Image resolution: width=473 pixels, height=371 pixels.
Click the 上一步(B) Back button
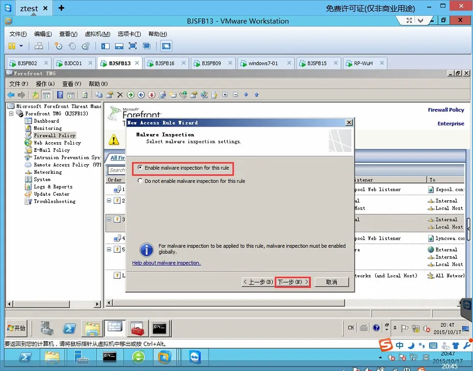(258, 282)
